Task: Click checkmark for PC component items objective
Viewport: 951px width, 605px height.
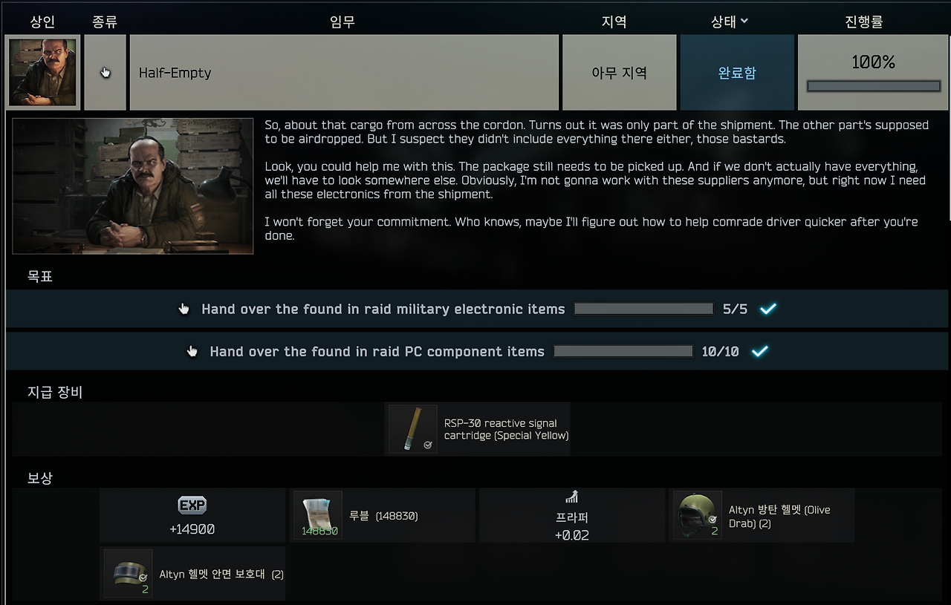Action: pos(759,351)
